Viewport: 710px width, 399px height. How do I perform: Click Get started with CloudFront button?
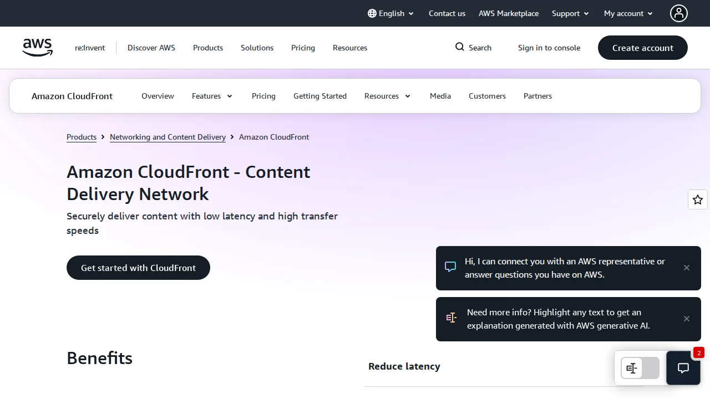pos(138,268)
